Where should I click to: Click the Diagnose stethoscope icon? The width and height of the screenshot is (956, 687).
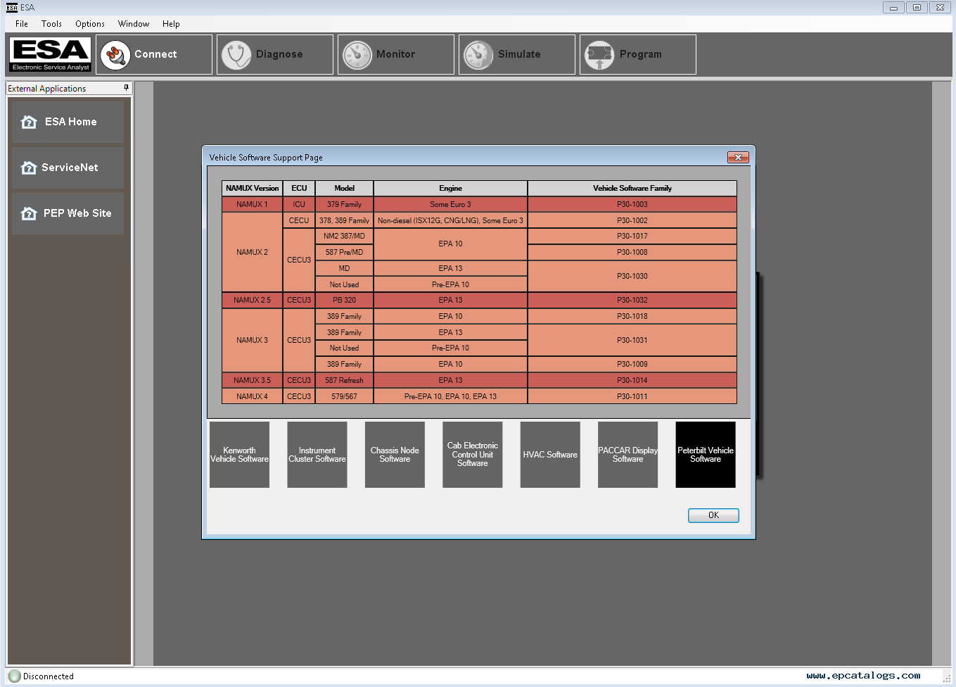point(236,55)
